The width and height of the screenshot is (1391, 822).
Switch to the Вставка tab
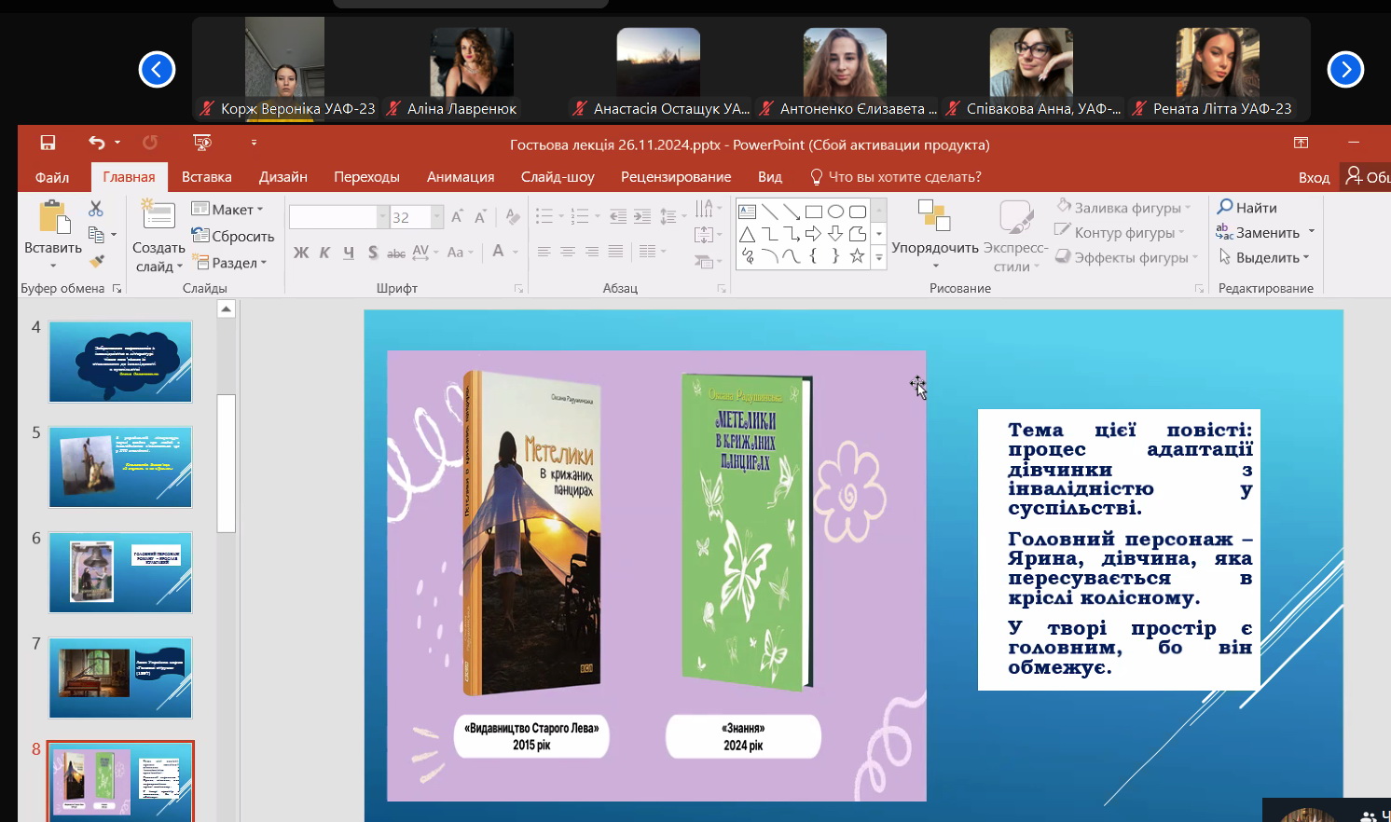tap(207, 177)
